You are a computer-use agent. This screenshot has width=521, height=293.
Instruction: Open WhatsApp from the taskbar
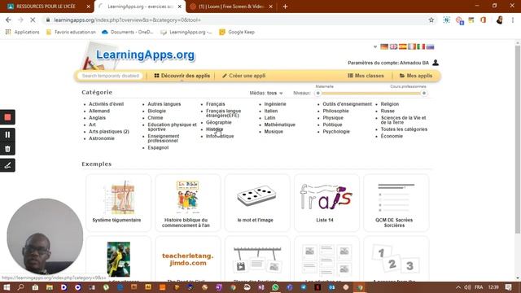point(275,287)
